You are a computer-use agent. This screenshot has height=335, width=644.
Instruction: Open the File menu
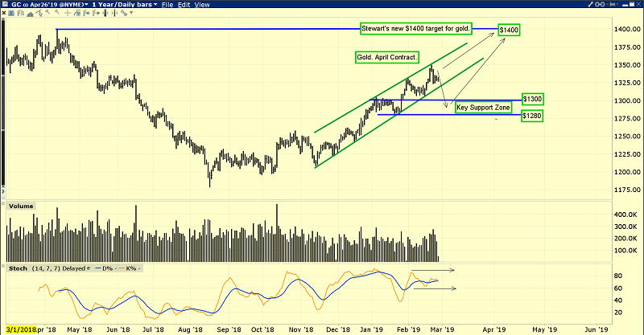coord(169,5)
